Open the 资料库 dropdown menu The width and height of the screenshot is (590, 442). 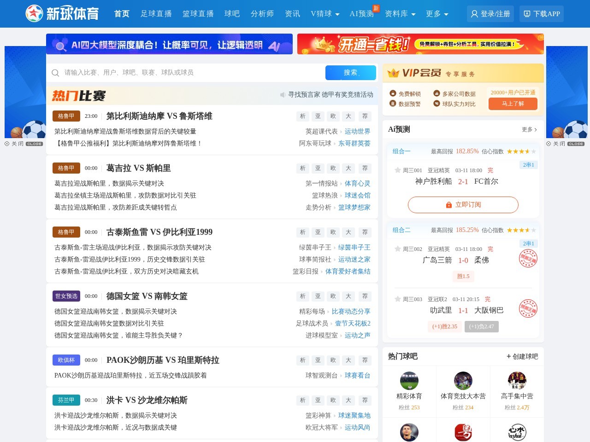(400, 14)
